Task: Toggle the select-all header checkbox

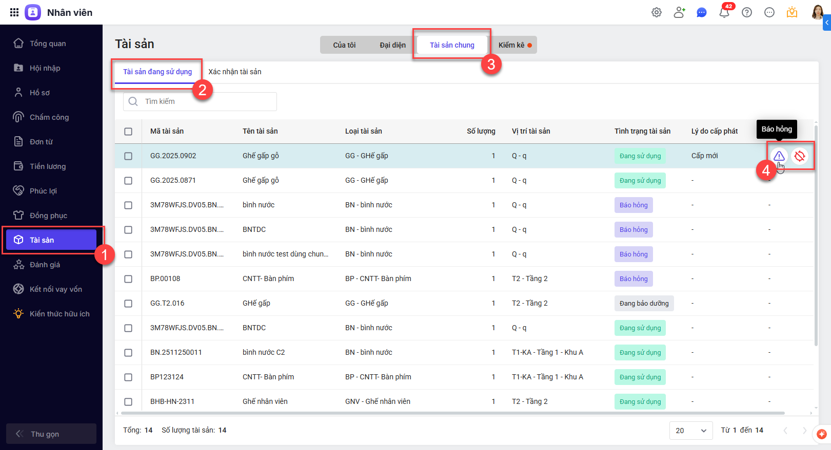Action: [128, 132]
